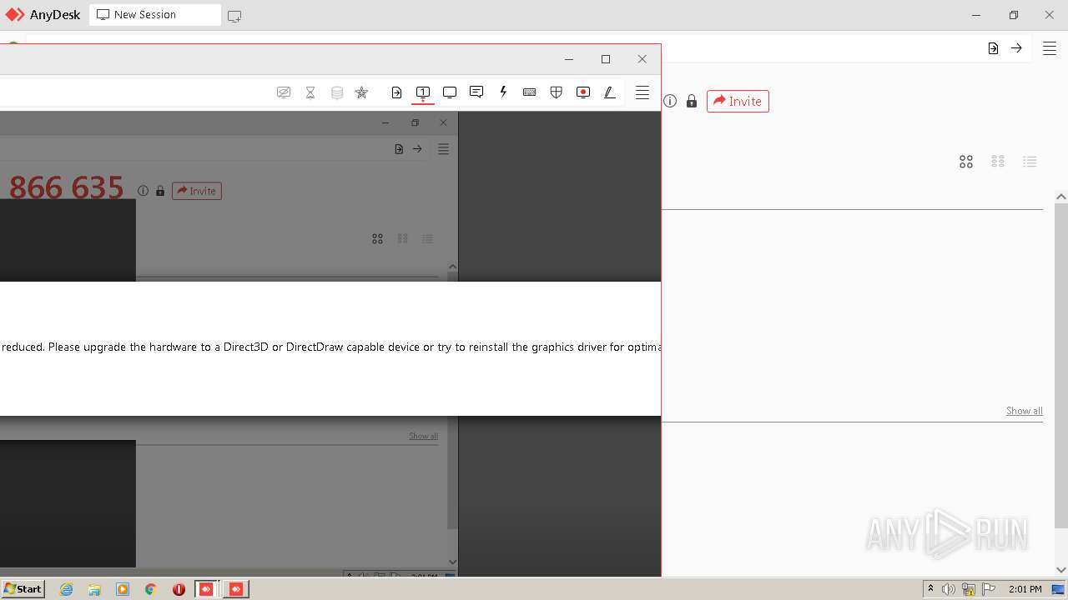Open Action Center flag in system tray
This screenshot has width=1068, height=600.
[989, 589]
